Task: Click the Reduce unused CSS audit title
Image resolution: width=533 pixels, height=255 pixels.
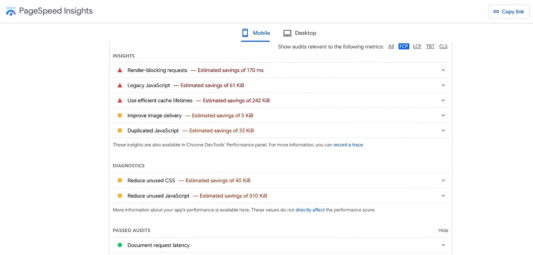Action: point(151,181)
